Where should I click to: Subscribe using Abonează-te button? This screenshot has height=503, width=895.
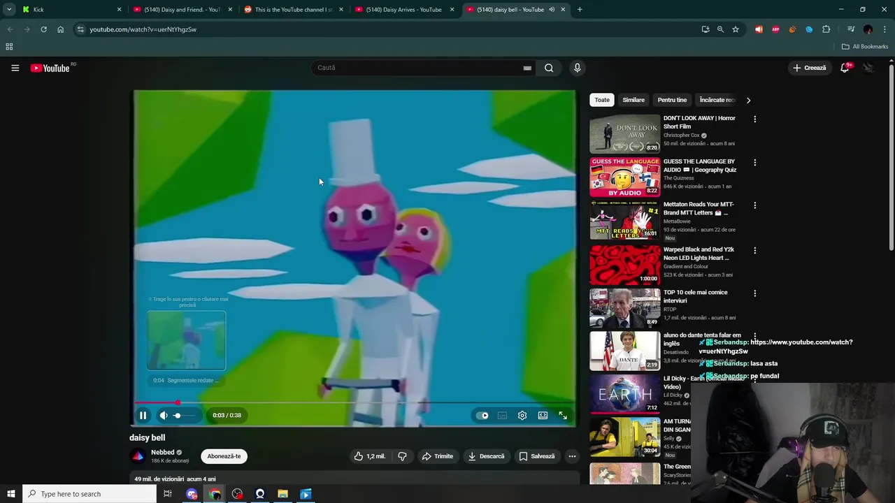coord(224,456)
